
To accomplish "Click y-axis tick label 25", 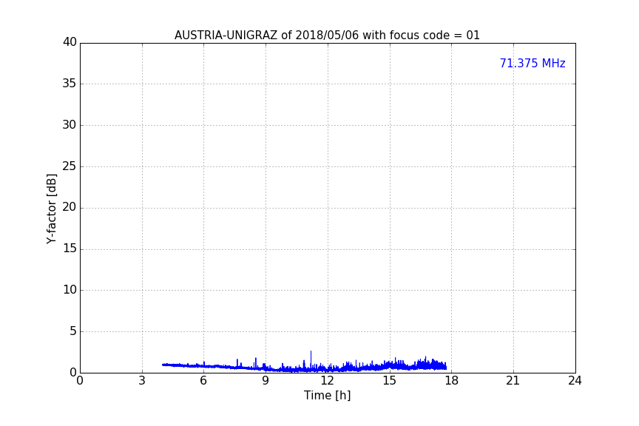I will [x=70, y=166].
